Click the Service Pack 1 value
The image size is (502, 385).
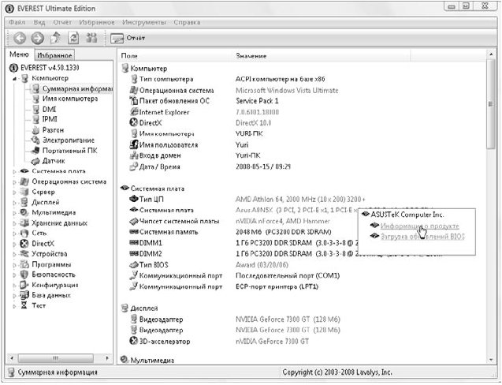(x=257, y=101)
